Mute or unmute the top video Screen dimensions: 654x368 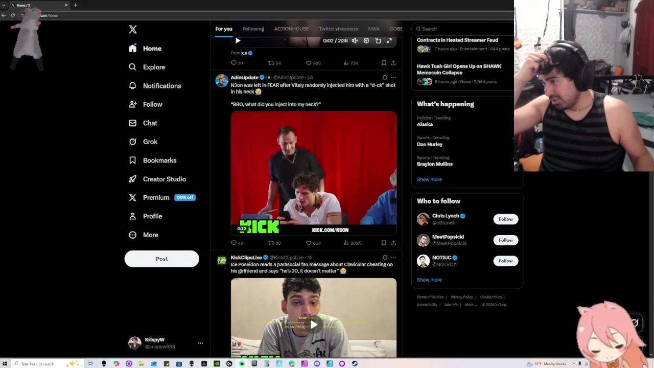coord(355,41)
